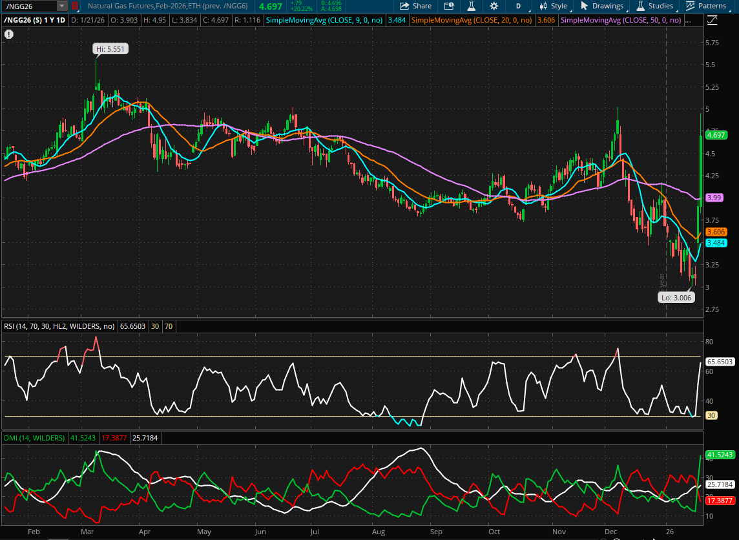This screenshot has width=739, height=540.
Task: Toggle the RSI 30 level button
Action: pos(155,326)
